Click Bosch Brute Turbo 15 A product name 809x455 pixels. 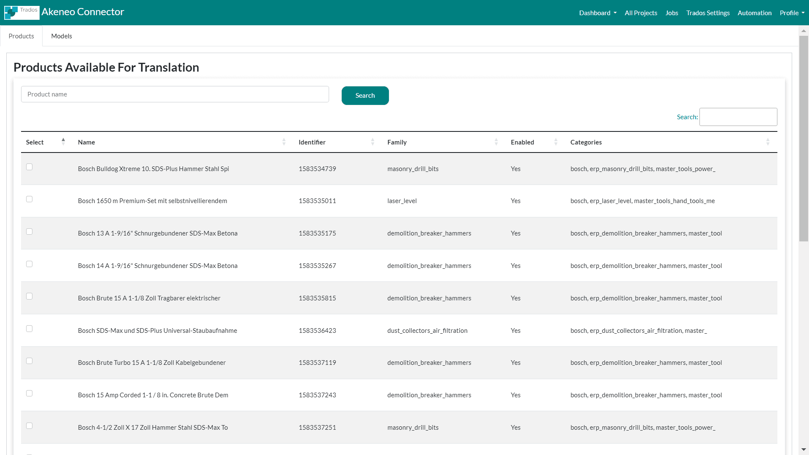point(152,363)
